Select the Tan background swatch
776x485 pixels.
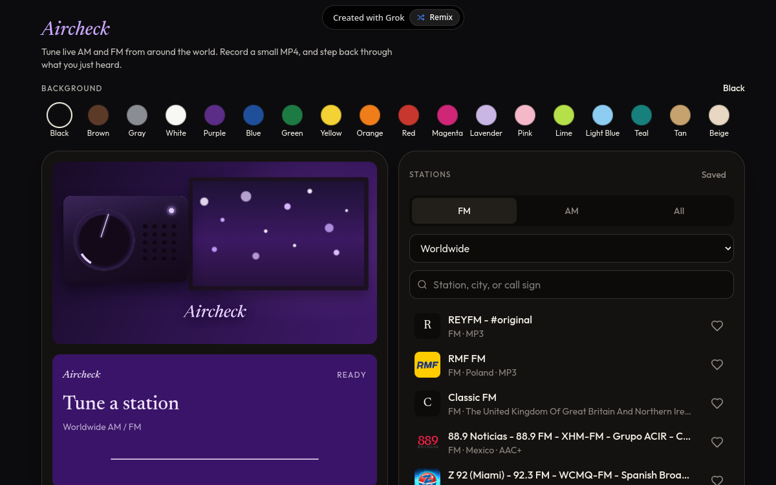(680, 115)
